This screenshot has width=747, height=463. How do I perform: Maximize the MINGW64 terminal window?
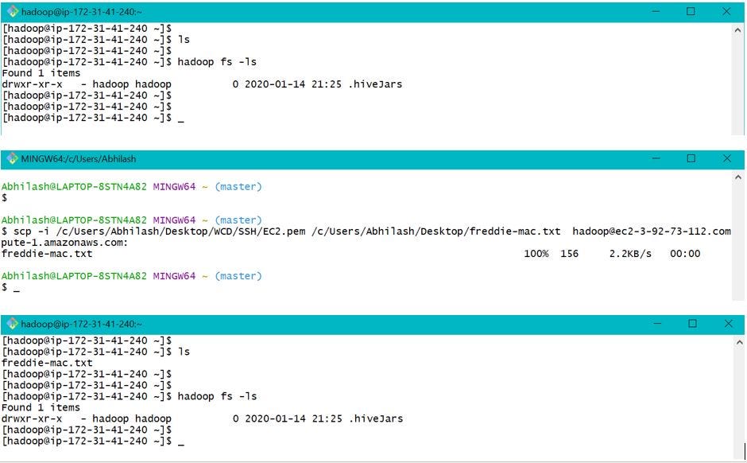[691, 158]
